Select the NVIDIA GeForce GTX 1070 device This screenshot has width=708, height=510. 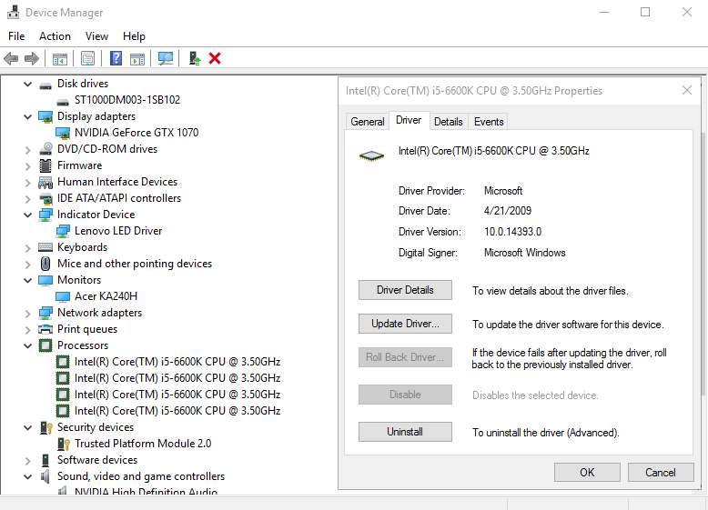pos(137,133)
